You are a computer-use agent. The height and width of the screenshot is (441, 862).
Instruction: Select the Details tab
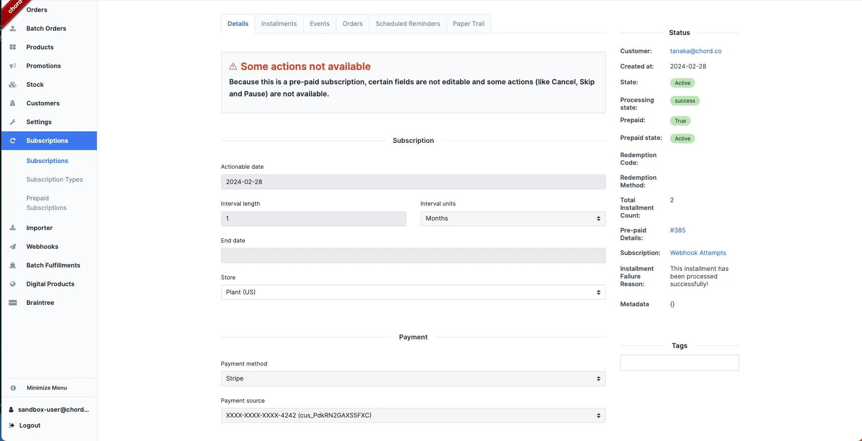click(238, 23)
